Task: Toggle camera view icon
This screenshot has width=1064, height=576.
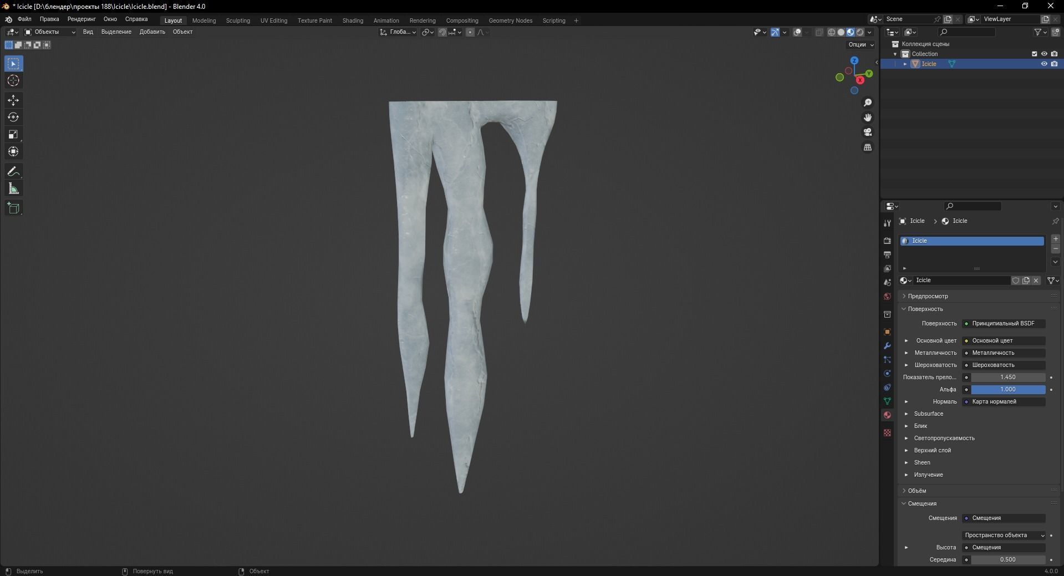Action: coord(868,132)
